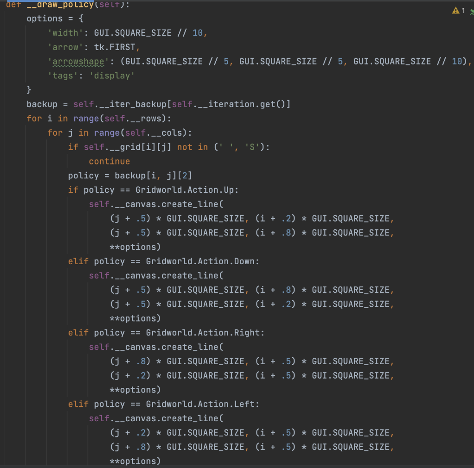
Task: Click the orange "continue" statement
Action: click(x=109, y=161)
